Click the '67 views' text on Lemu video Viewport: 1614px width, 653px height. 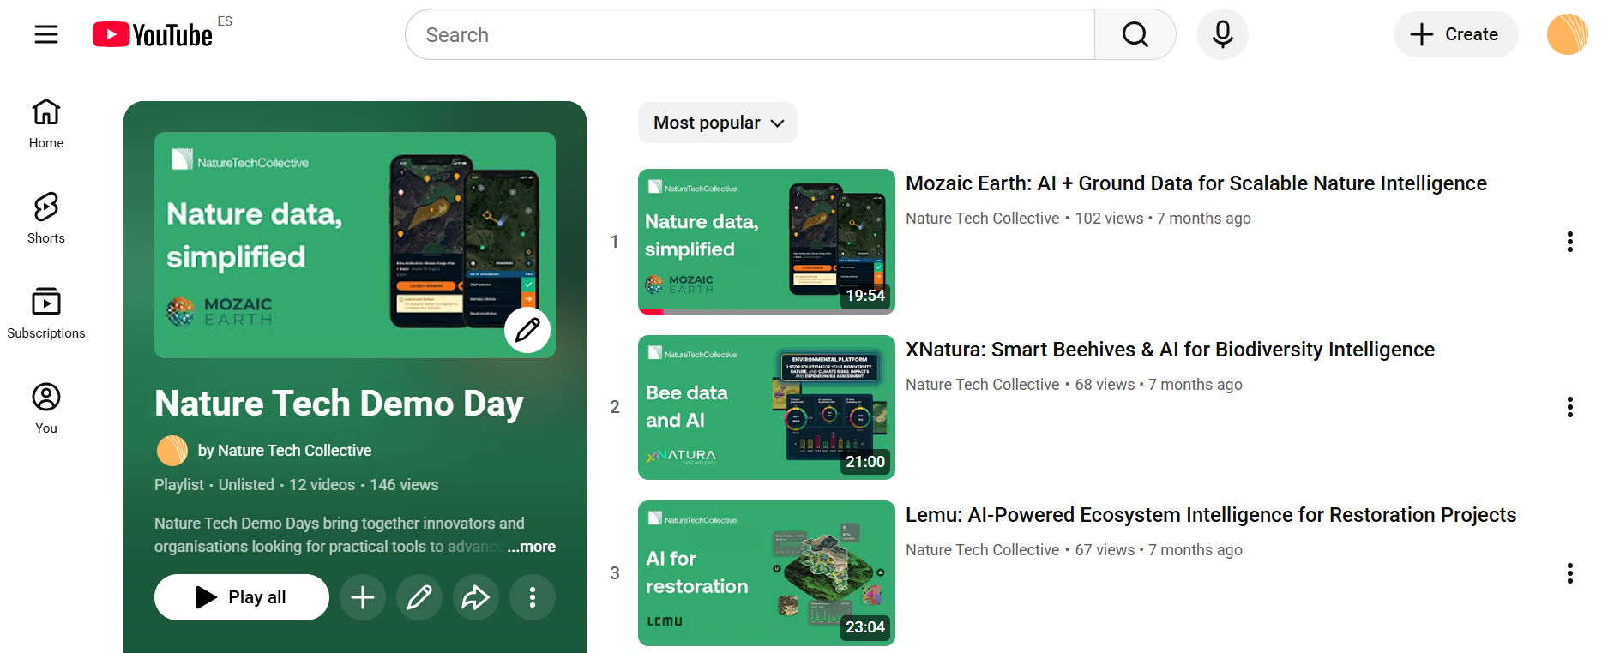pyautogui.click(x=1105, y=550)
